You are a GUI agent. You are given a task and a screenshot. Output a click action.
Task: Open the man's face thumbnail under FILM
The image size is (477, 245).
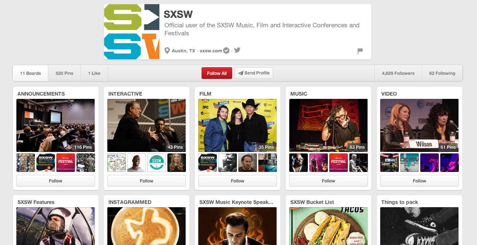point(248,162)
